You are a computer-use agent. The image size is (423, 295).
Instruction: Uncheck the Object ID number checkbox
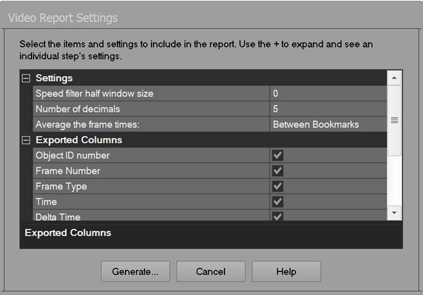[278, 155]
